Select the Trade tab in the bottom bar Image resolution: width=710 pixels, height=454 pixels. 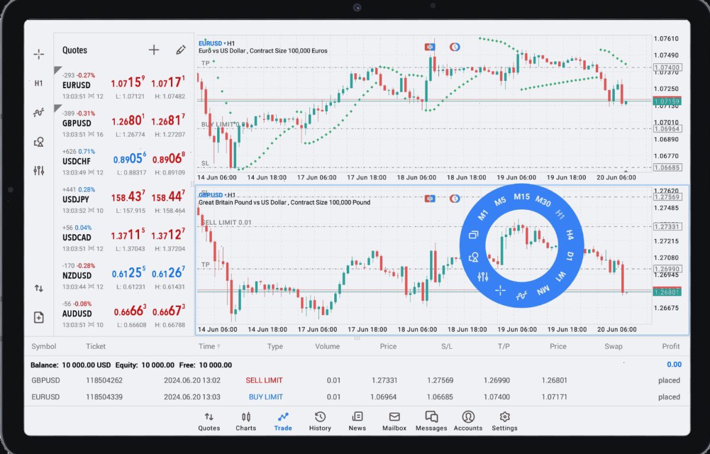(283, 421)
